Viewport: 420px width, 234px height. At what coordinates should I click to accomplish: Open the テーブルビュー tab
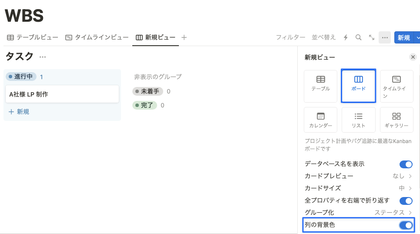coord(32,37)
